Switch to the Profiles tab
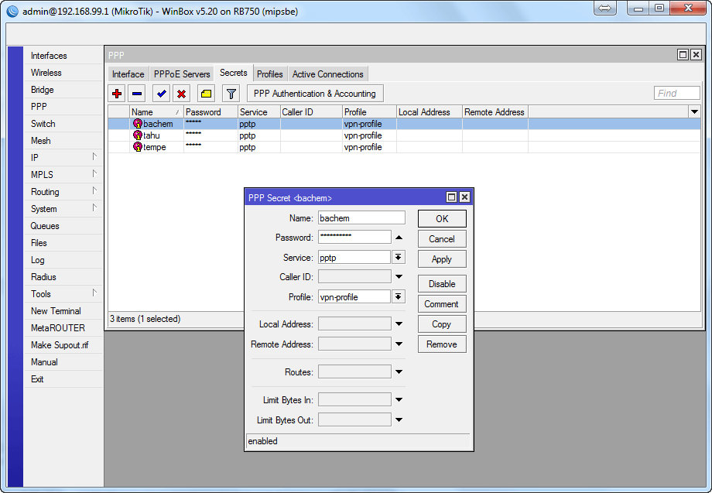 [x=270, y=74]
